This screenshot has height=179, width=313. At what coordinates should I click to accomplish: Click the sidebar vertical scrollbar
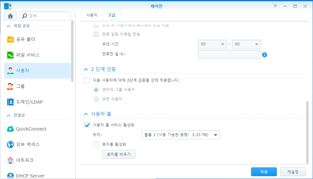(x=72, y=51)
